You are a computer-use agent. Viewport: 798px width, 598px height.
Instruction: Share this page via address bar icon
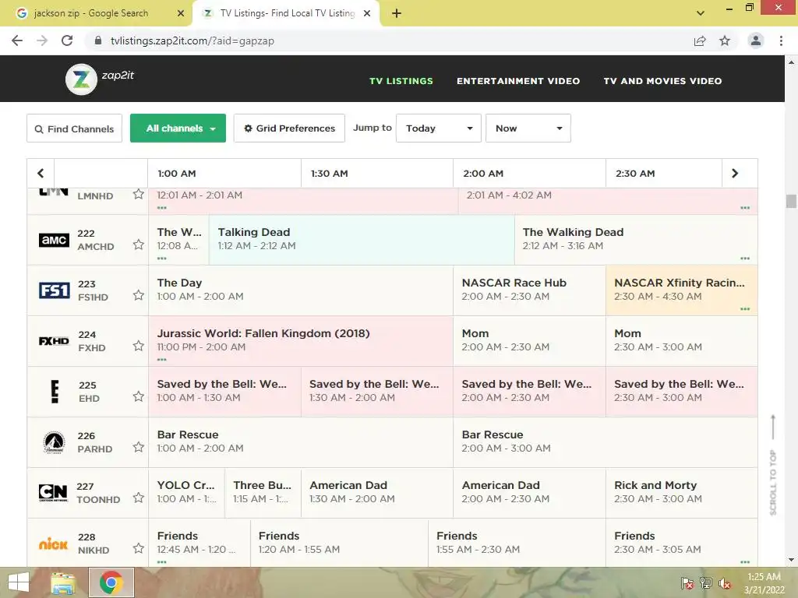pos(700,40)
